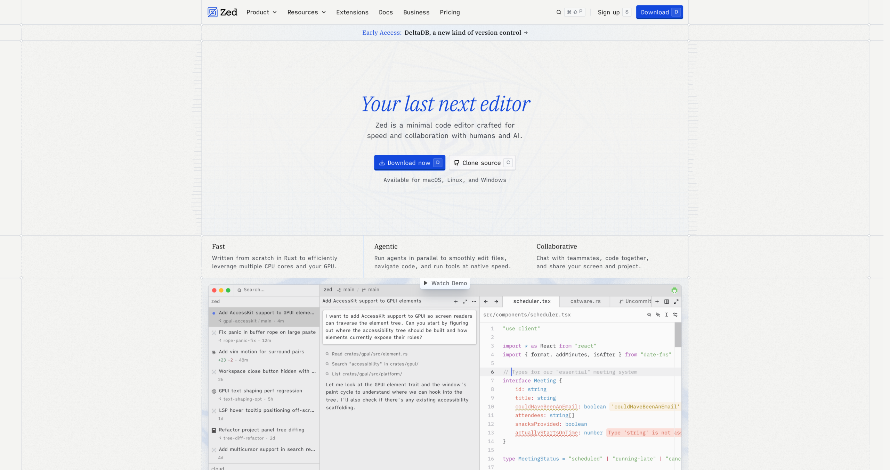Click the buffer search icon next to scheduler.tsx path
This screenshot has height=470, width=890.
[x=649, y=314]
